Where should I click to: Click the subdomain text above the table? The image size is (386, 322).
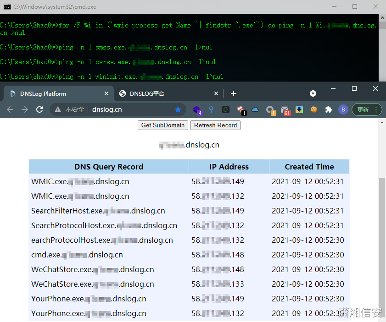[x=189, y=145]
